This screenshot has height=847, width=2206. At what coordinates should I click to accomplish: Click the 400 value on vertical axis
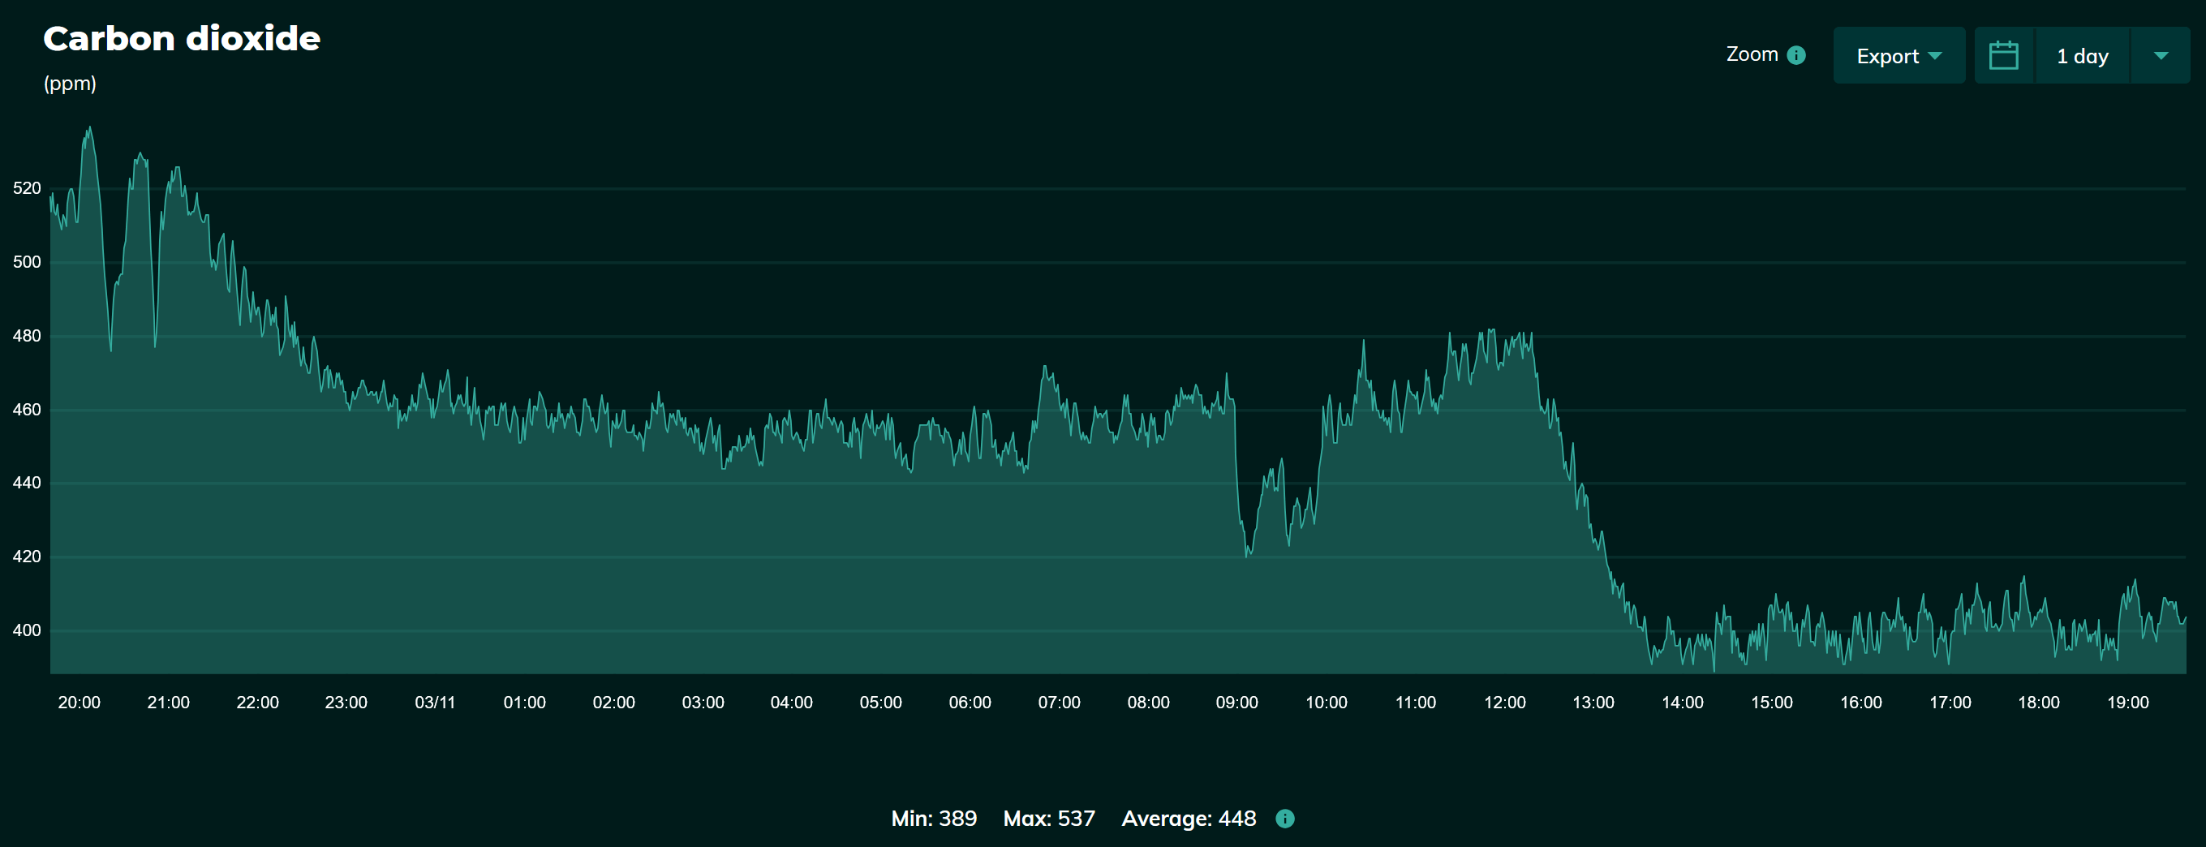click(x=27, y=630)
